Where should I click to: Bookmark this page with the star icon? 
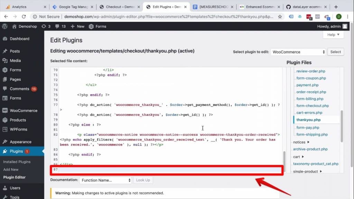[x=280, y=17]
